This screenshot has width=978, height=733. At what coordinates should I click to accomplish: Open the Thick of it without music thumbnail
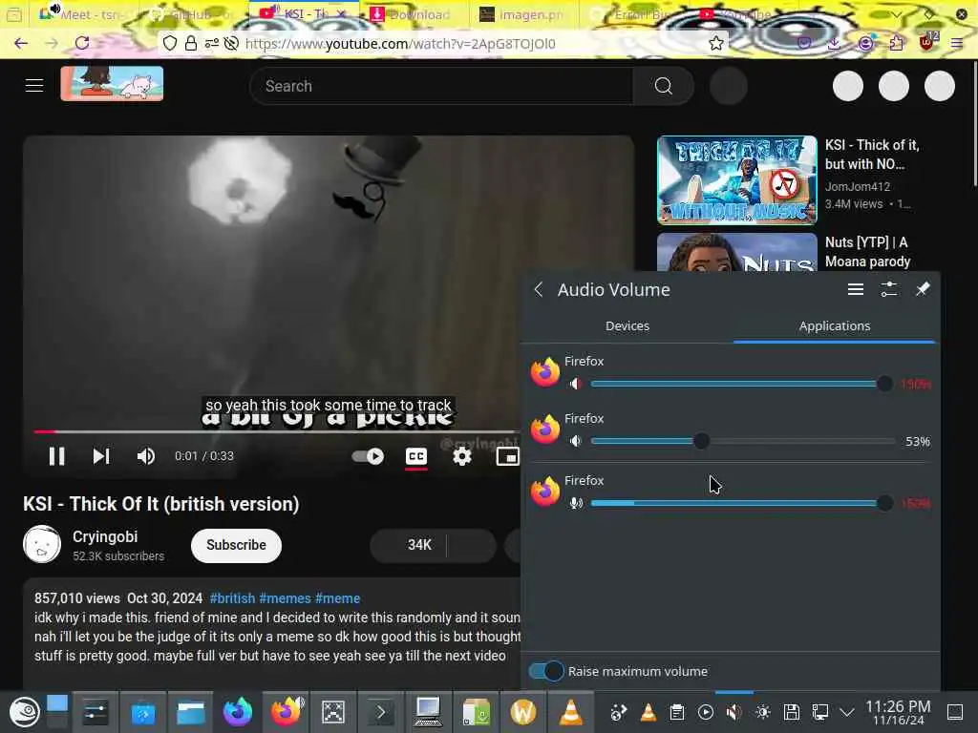pos(736,180)
